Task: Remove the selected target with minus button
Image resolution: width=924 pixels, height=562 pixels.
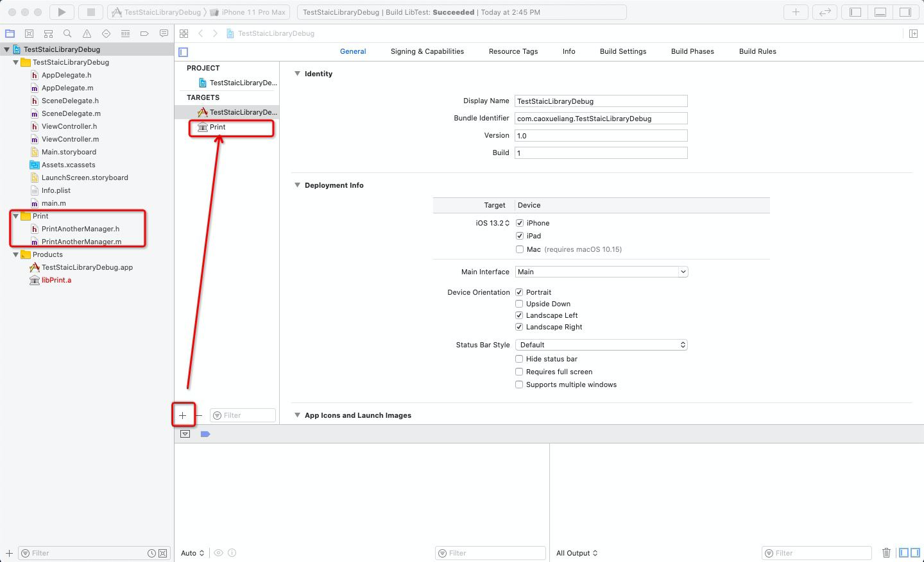Action: pos(199,415)
